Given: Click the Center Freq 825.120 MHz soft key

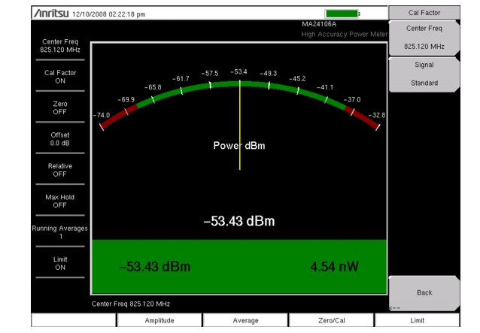Looking at the screenshot, I should [x=424, y=38].
